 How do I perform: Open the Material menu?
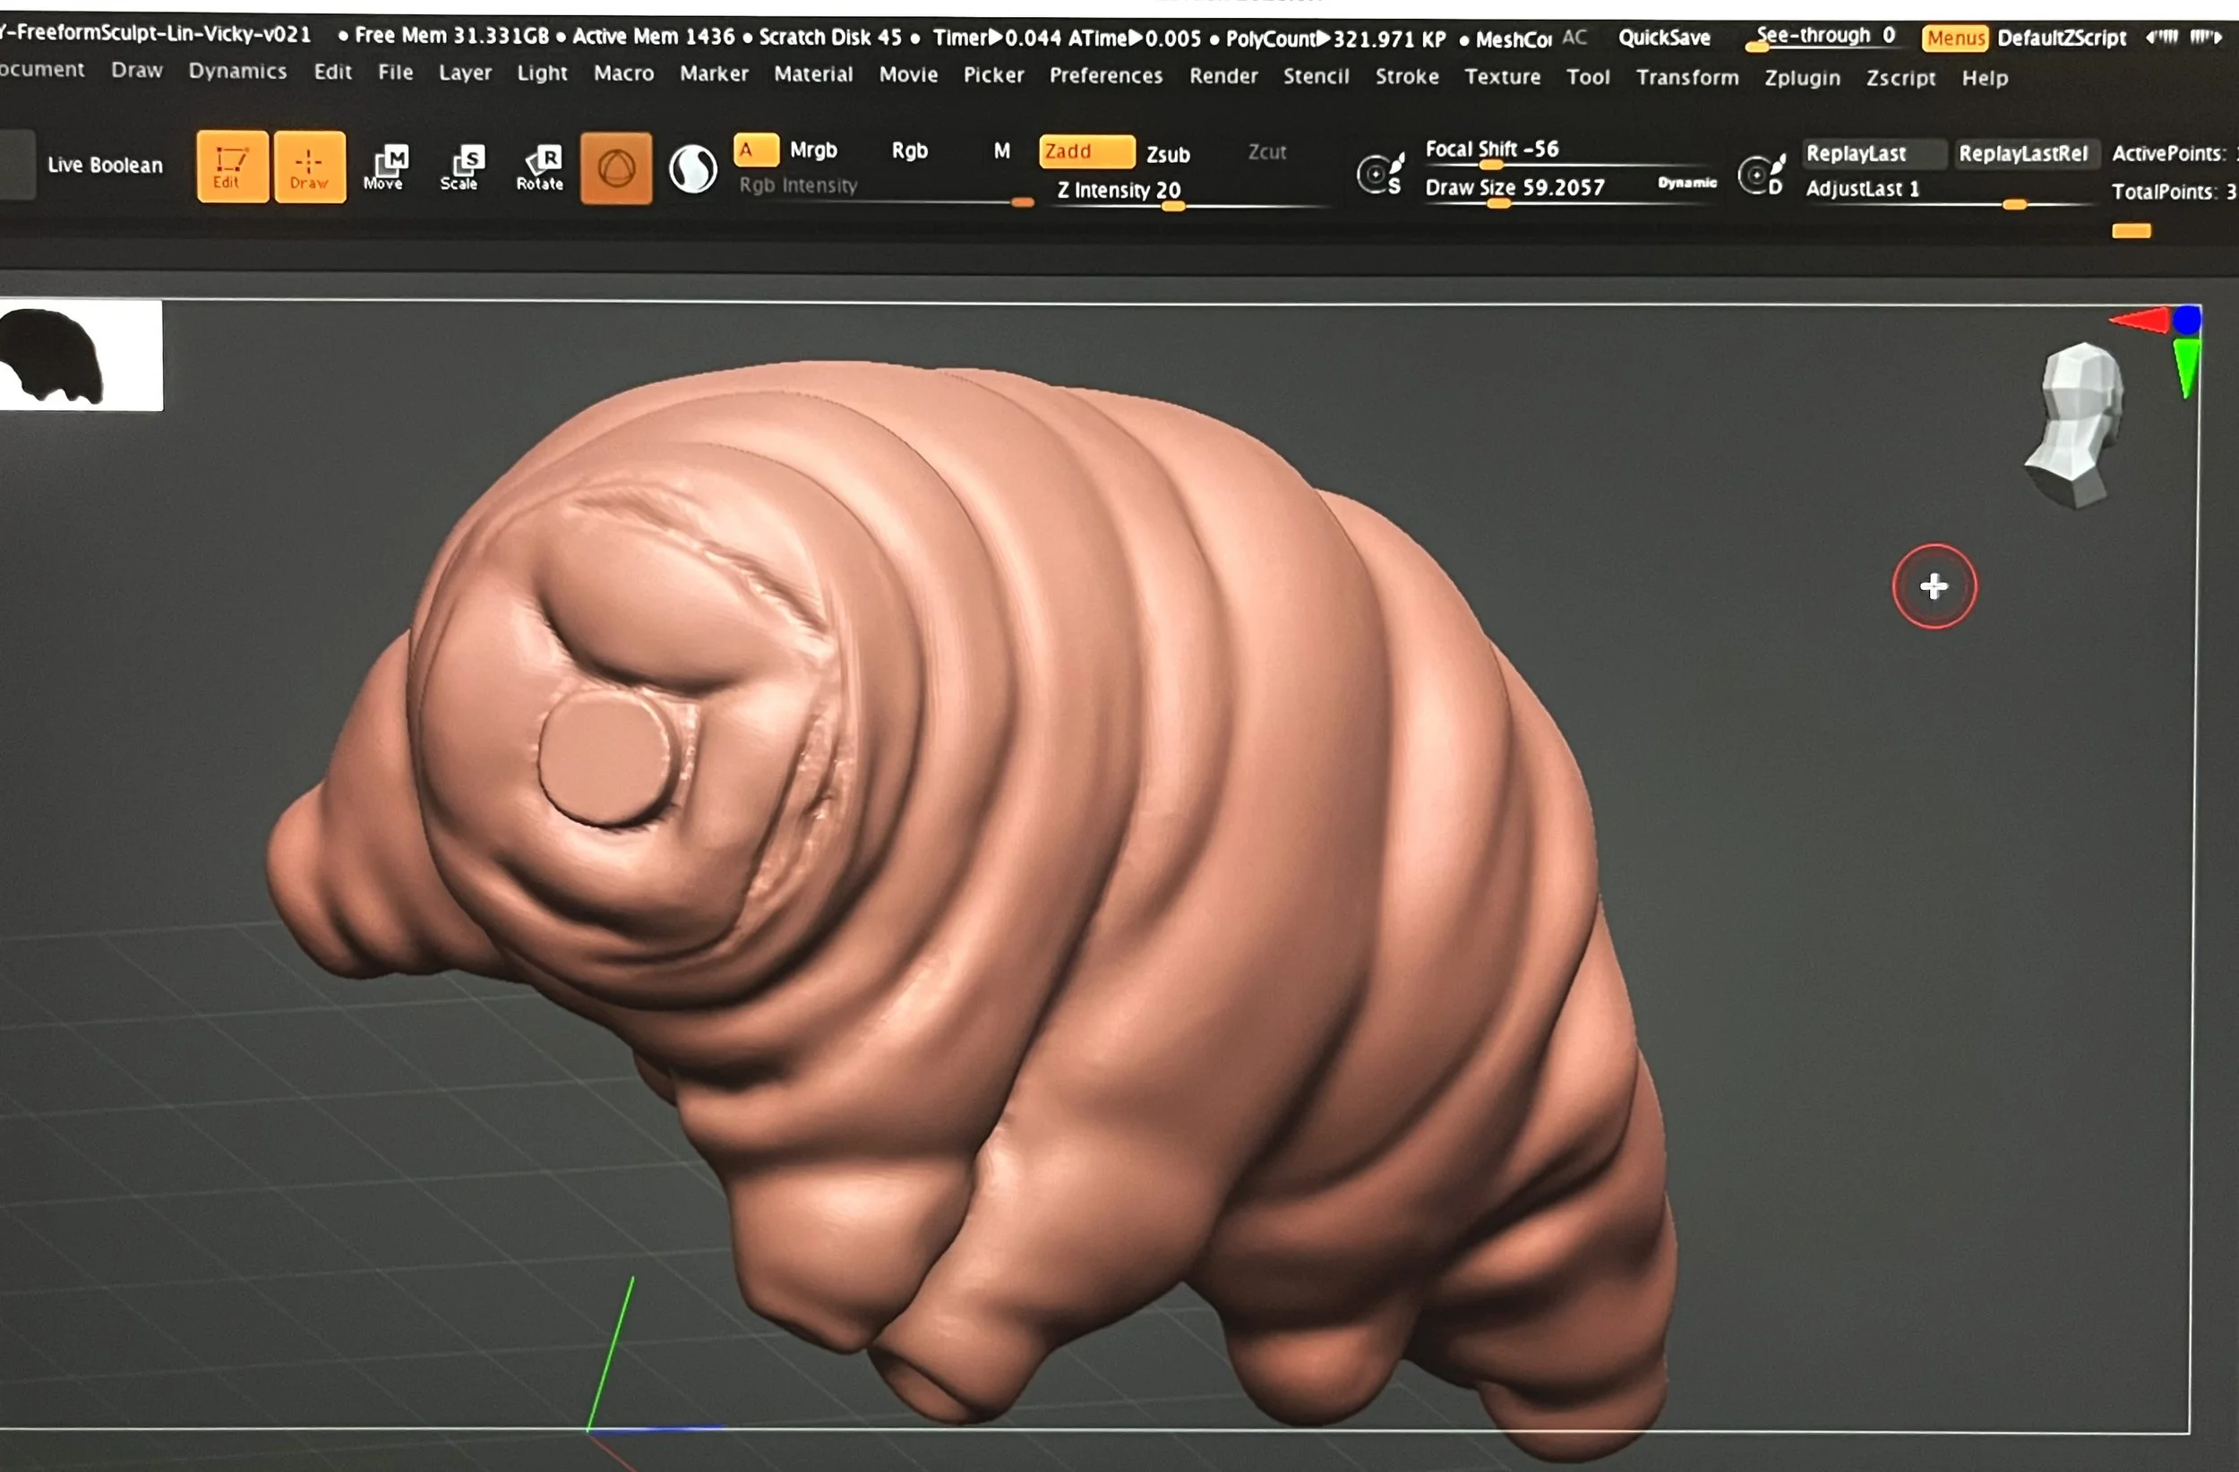[x=813, y=73]
